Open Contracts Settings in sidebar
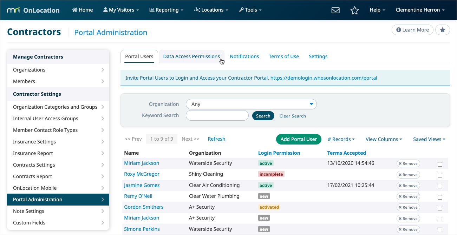Screen dimensions: 457x235 (x=58, y=165)
